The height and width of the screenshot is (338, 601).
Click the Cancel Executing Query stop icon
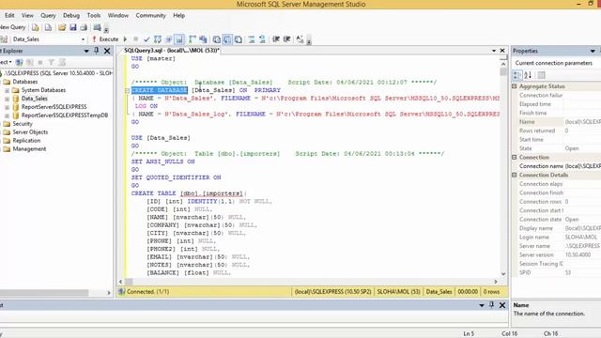pos(135,39)
